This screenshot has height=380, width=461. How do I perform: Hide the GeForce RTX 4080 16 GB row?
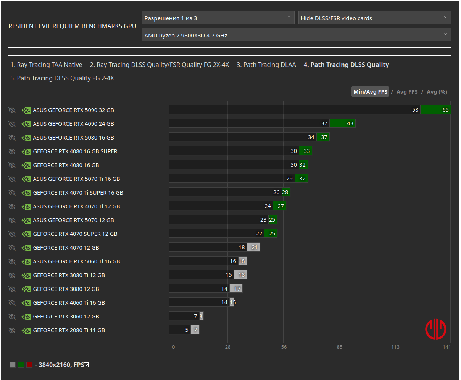pyautogui.click(x=12, y=165)
